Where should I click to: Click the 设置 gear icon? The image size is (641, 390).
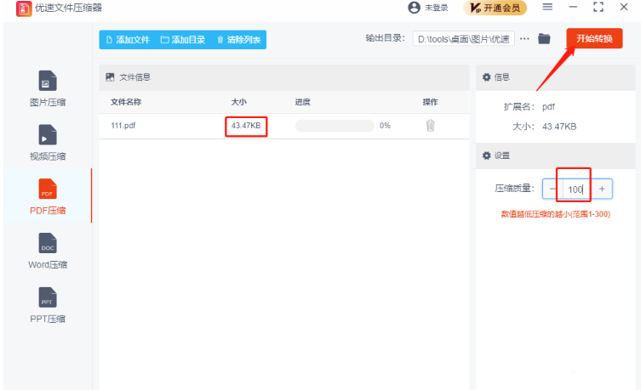(486, 155)
